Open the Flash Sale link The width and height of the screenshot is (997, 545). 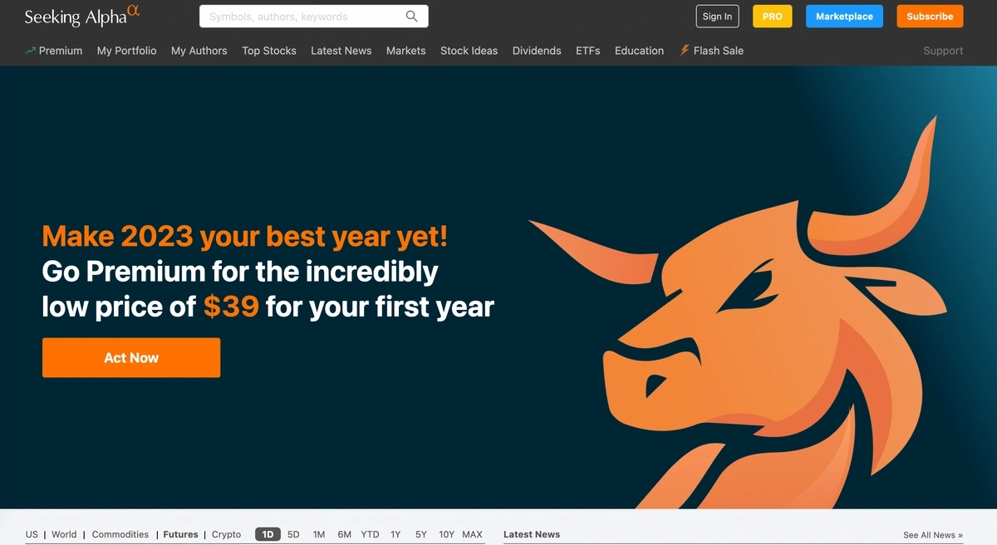(719, 51)
